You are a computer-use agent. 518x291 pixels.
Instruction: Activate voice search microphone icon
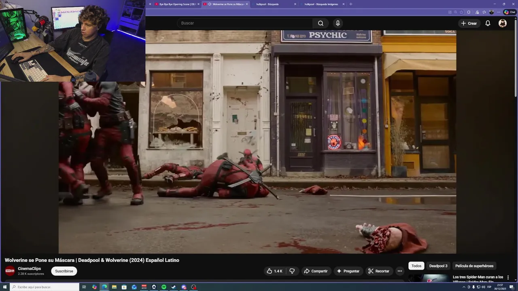(x=338, y=23)
